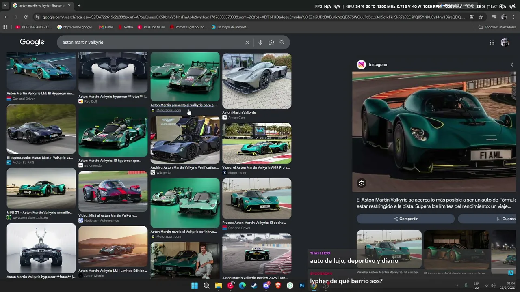Open the Todos los marcadores folder
Viewport: 520px width, 292px height.
(x=497, y=27)
